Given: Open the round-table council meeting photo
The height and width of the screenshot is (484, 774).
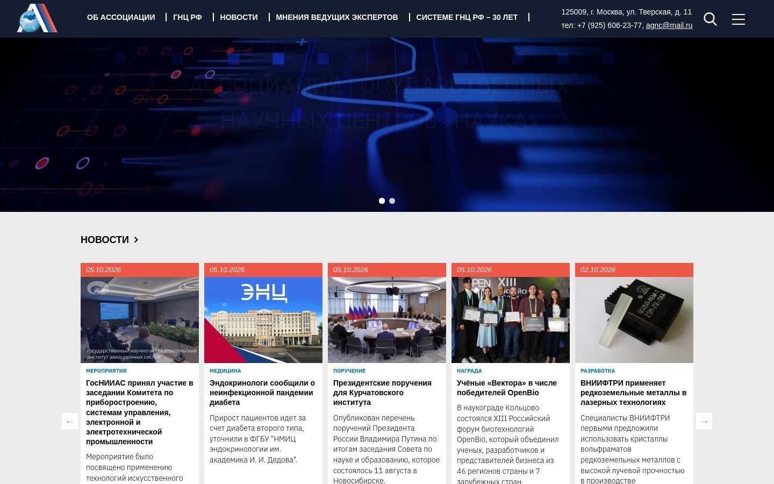Looking at the screenshot, I should coord(387,320).
